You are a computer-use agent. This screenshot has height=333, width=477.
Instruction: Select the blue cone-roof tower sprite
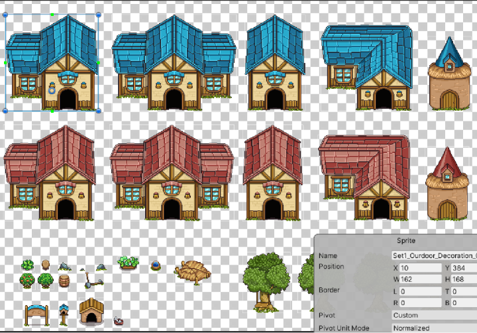pos(449,75)
